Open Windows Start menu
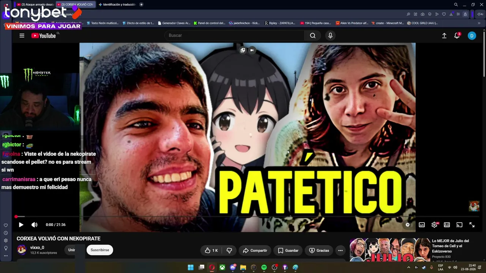 pos(191,267)
